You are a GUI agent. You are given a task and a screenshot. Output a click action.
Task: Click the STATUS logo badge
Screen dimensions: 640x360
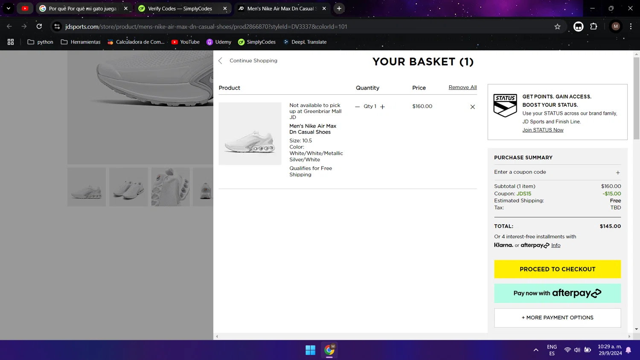click(505, 105)
